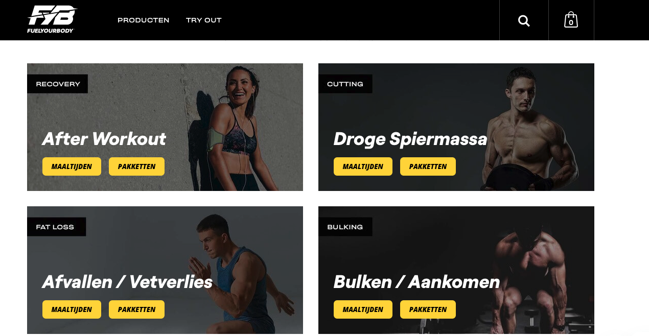Screen dimensions: 649x336
Task: Open the shopping bag cart icon
Action: [x=571, y=20]
